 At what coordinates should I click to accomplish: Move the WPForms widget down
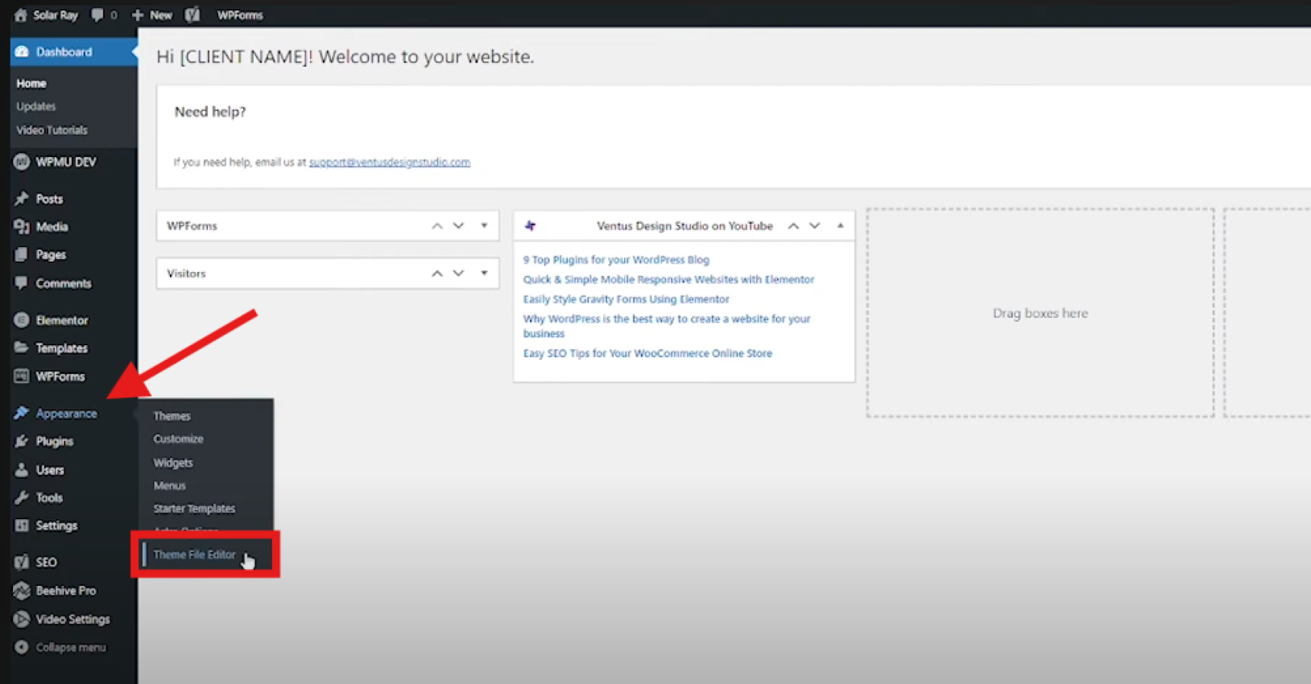458,226
